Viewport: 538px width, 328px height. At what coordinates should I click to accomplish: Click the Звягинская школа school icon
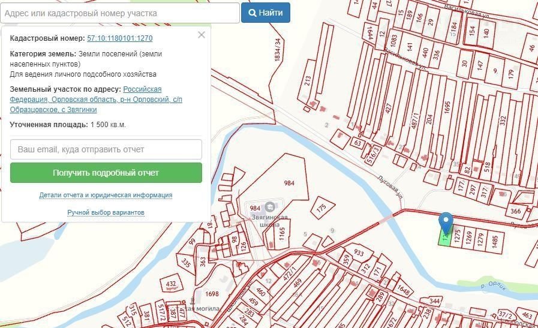pos(269,207)
